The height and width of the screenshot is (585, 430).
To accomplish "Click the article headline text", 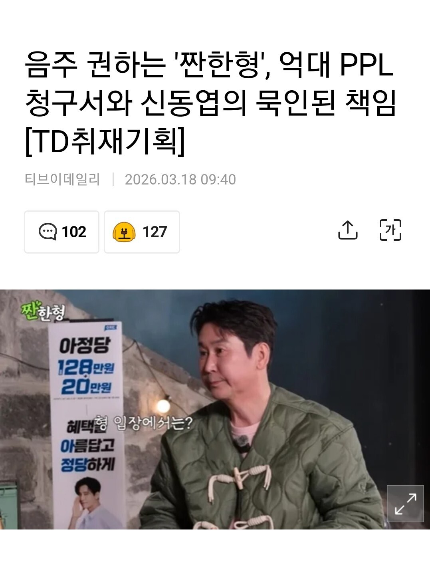I will pos(210,103).
